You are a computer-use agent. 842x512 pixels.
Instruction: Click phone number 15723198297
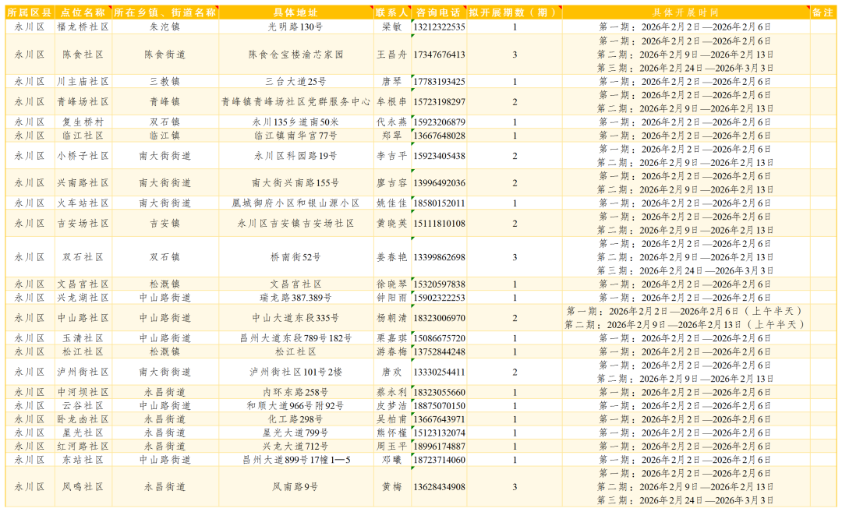pyautogui.click(x=439, y=101)
